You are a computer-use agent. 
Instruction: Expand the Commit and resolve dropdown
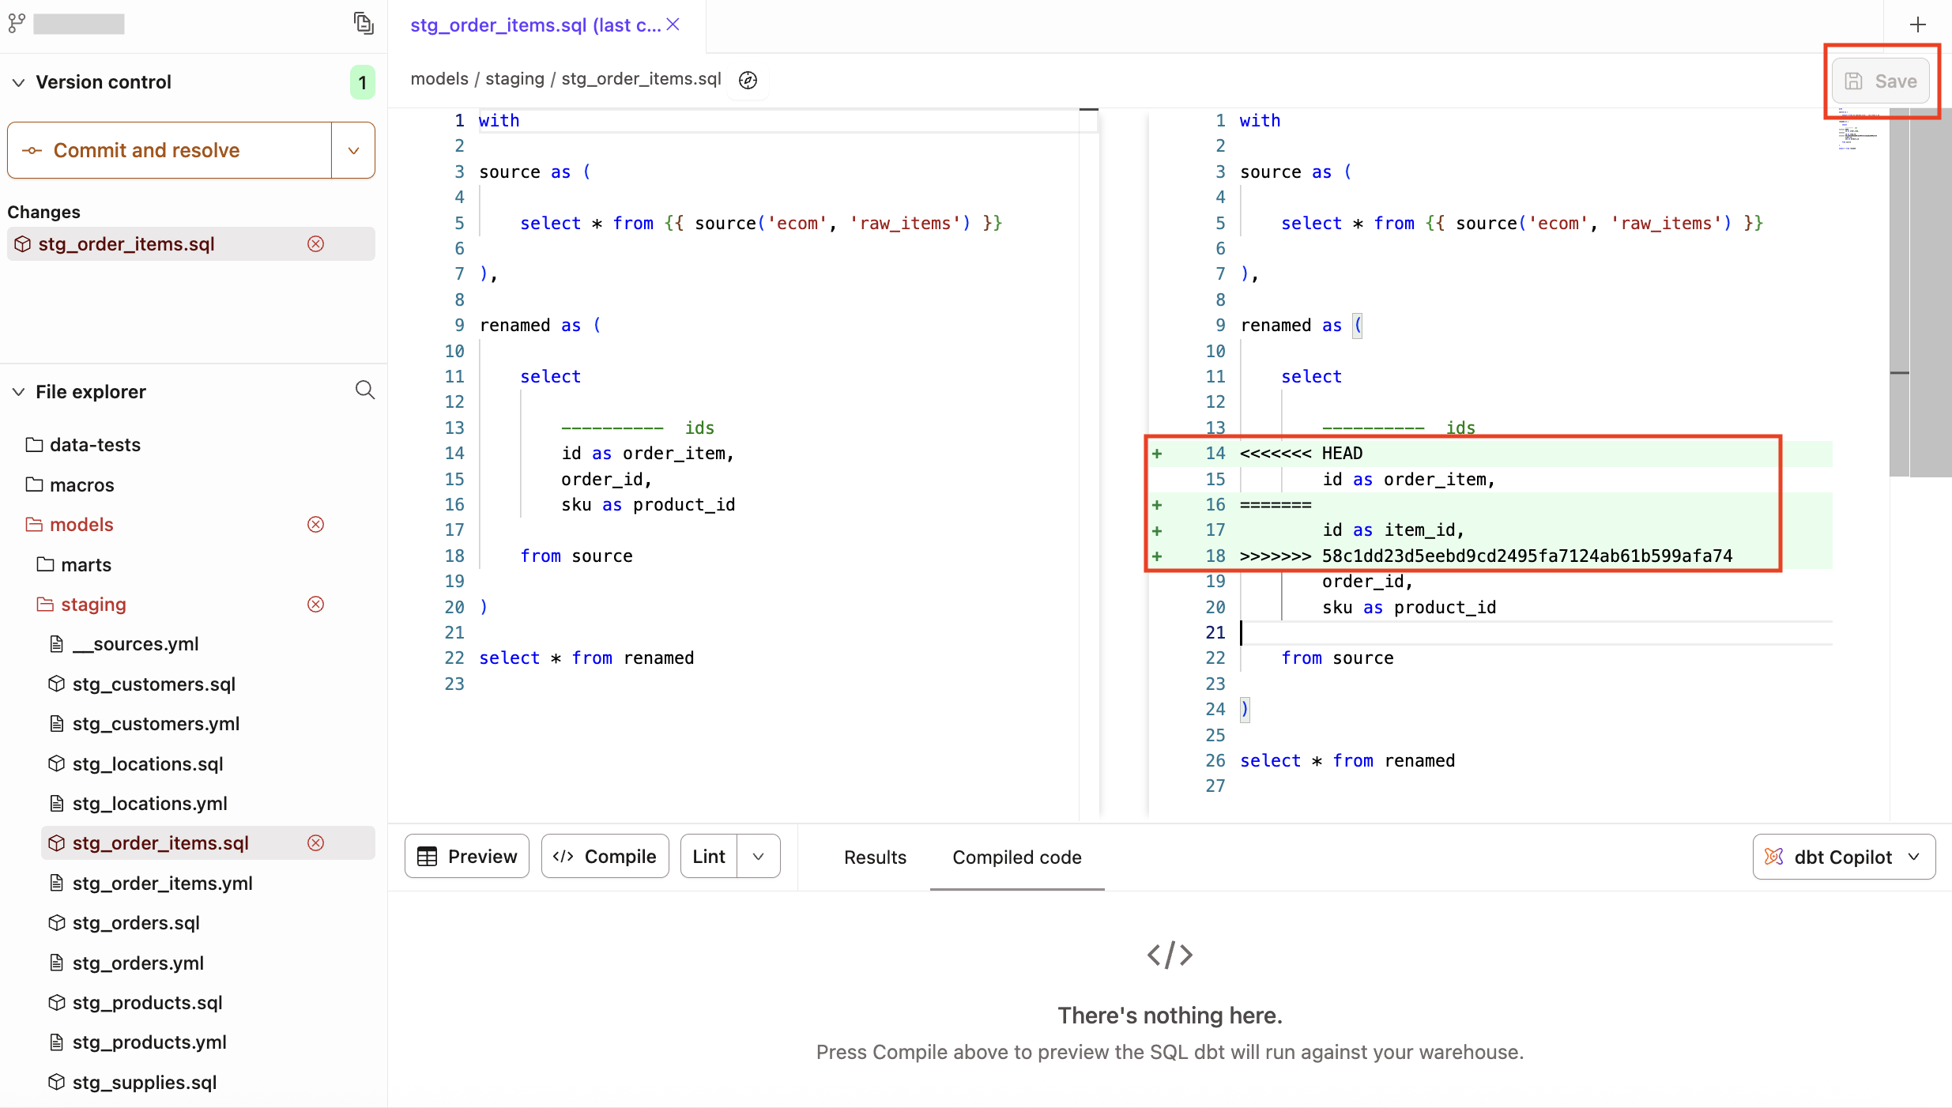(x=352, y=150)
